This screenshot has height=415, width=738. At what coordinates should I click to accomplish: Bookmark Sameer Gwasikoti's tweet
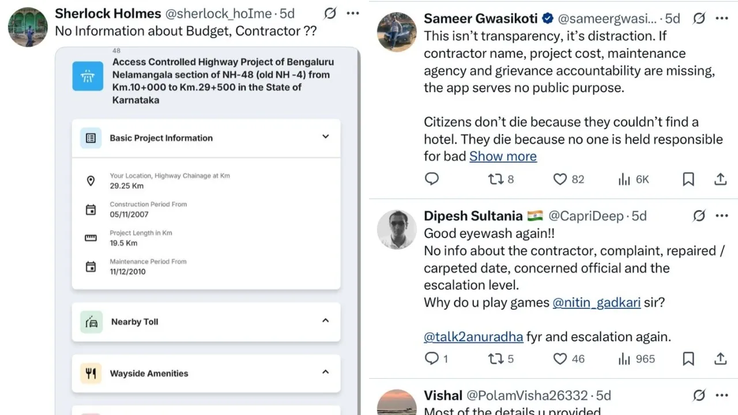point(688,179)
